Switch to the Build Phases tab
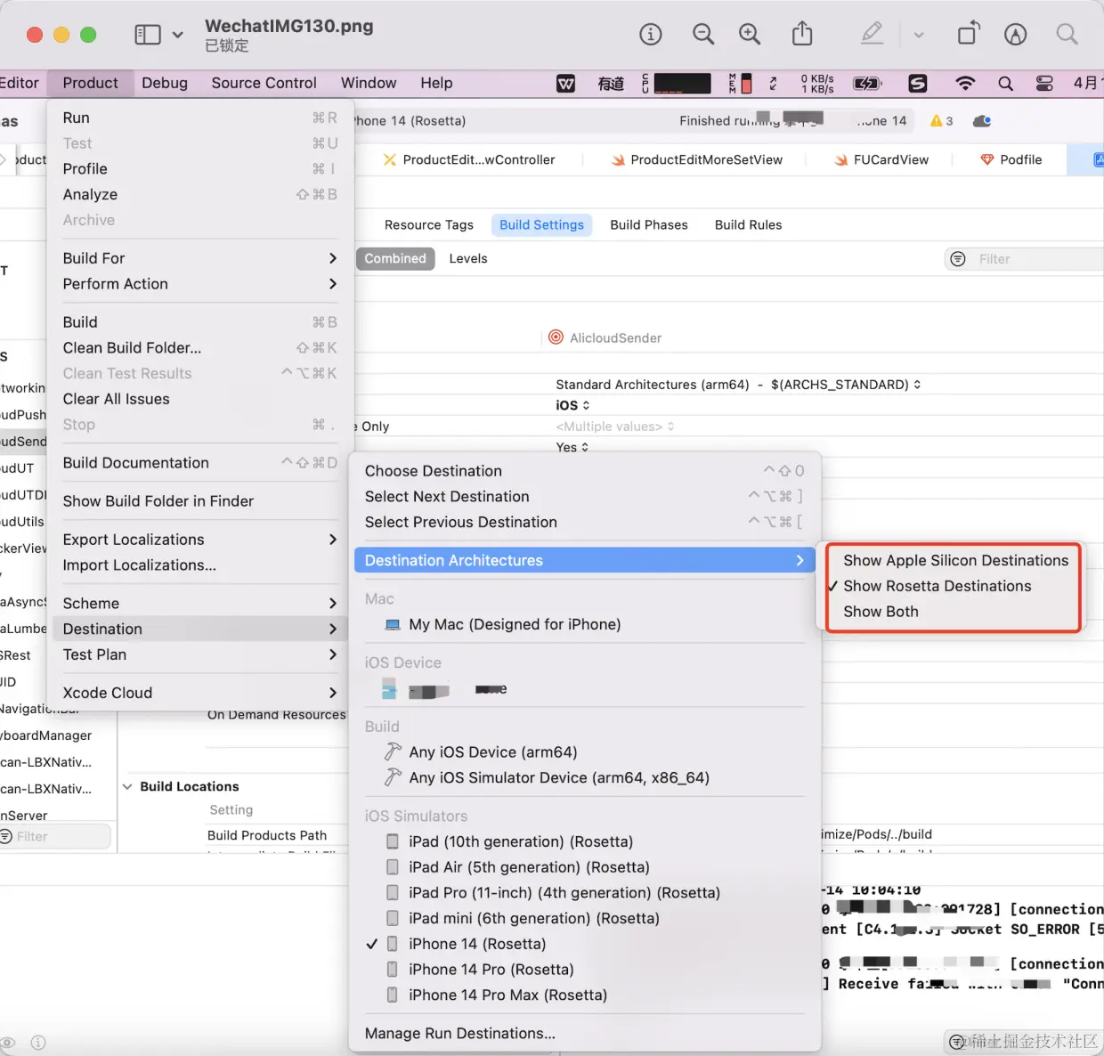Image resolution: width=1104 pixels, height=1056 pixels. tap(649, 224)
